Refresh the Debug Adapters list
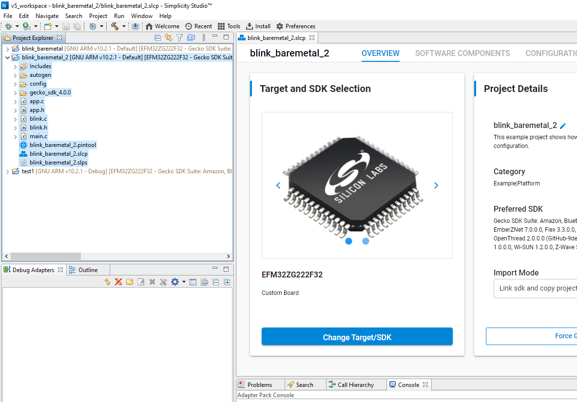 [107, 282]
